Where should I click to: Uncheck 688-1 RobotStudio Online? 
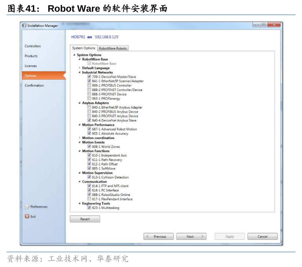pyautogui.click(x=89, y=195)
